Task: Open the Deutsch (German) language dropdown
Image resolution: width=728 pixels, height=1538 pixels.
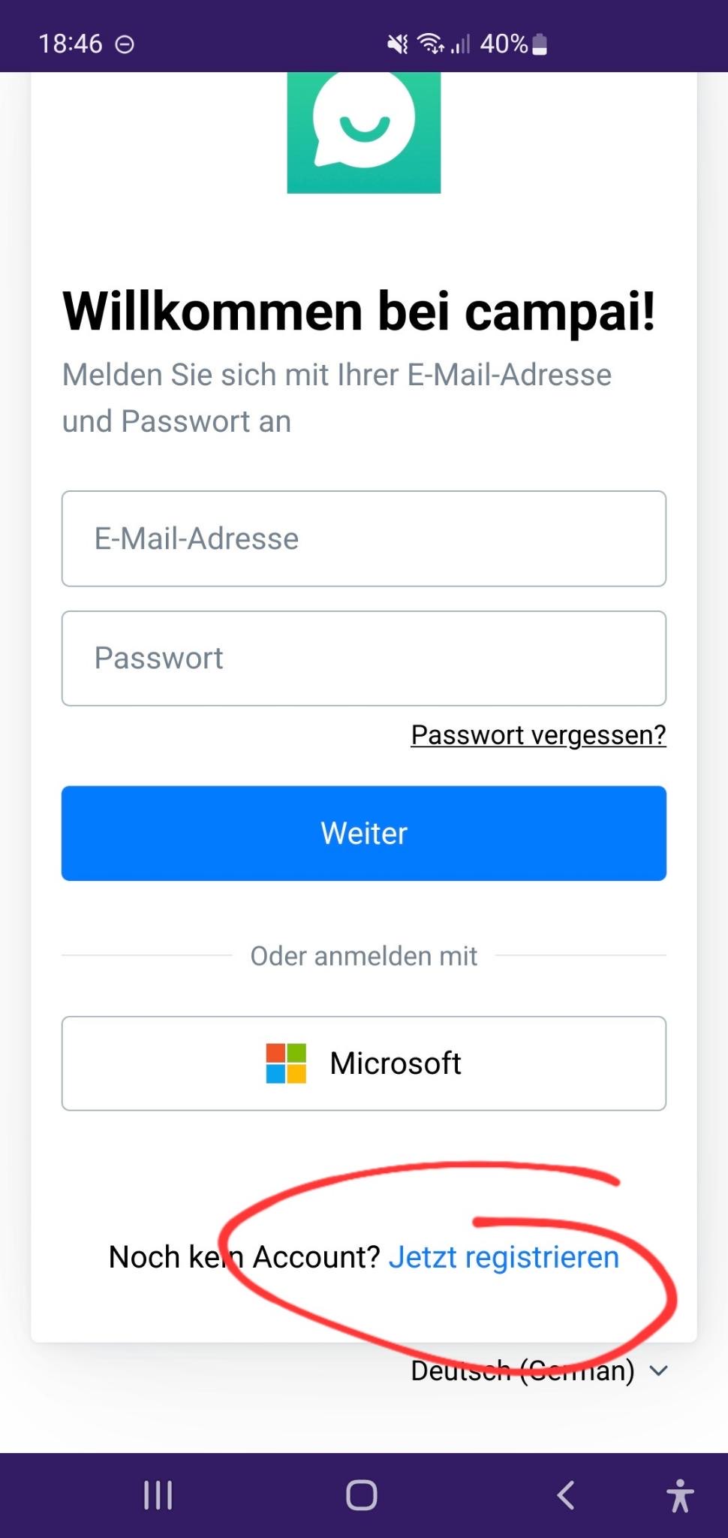Action: click(523, 1371)
